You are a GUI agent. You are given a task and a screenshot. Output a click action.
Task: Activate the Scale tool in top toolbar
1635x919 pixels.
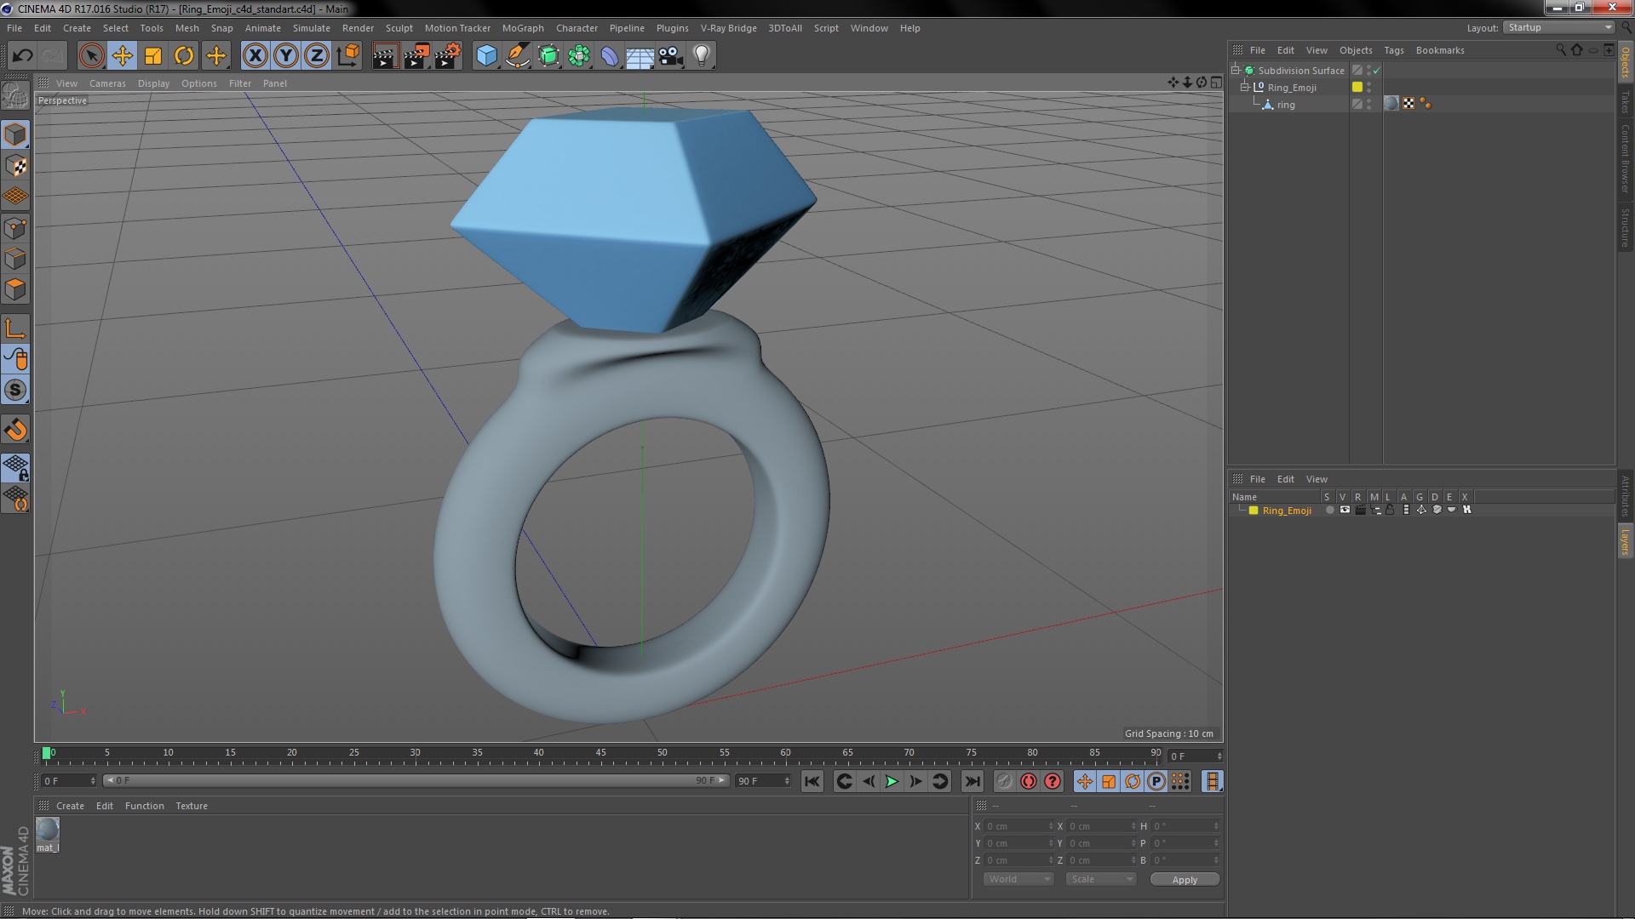153,56
